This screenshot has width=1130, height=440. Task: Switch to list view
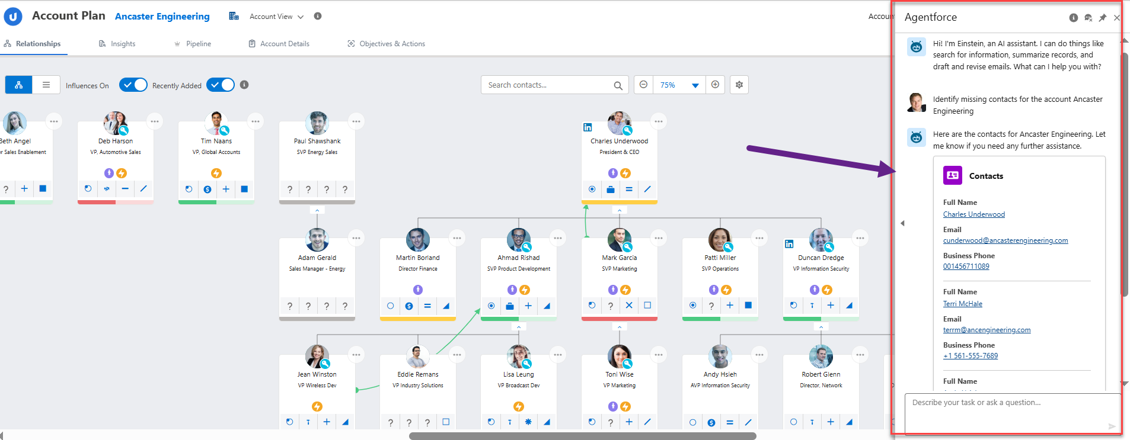pyautogui.click(x=46, y=85)
